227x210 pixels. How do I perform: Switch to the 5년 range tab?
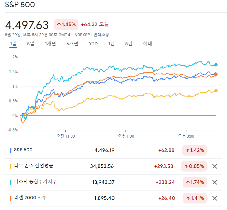pos(129,44)
